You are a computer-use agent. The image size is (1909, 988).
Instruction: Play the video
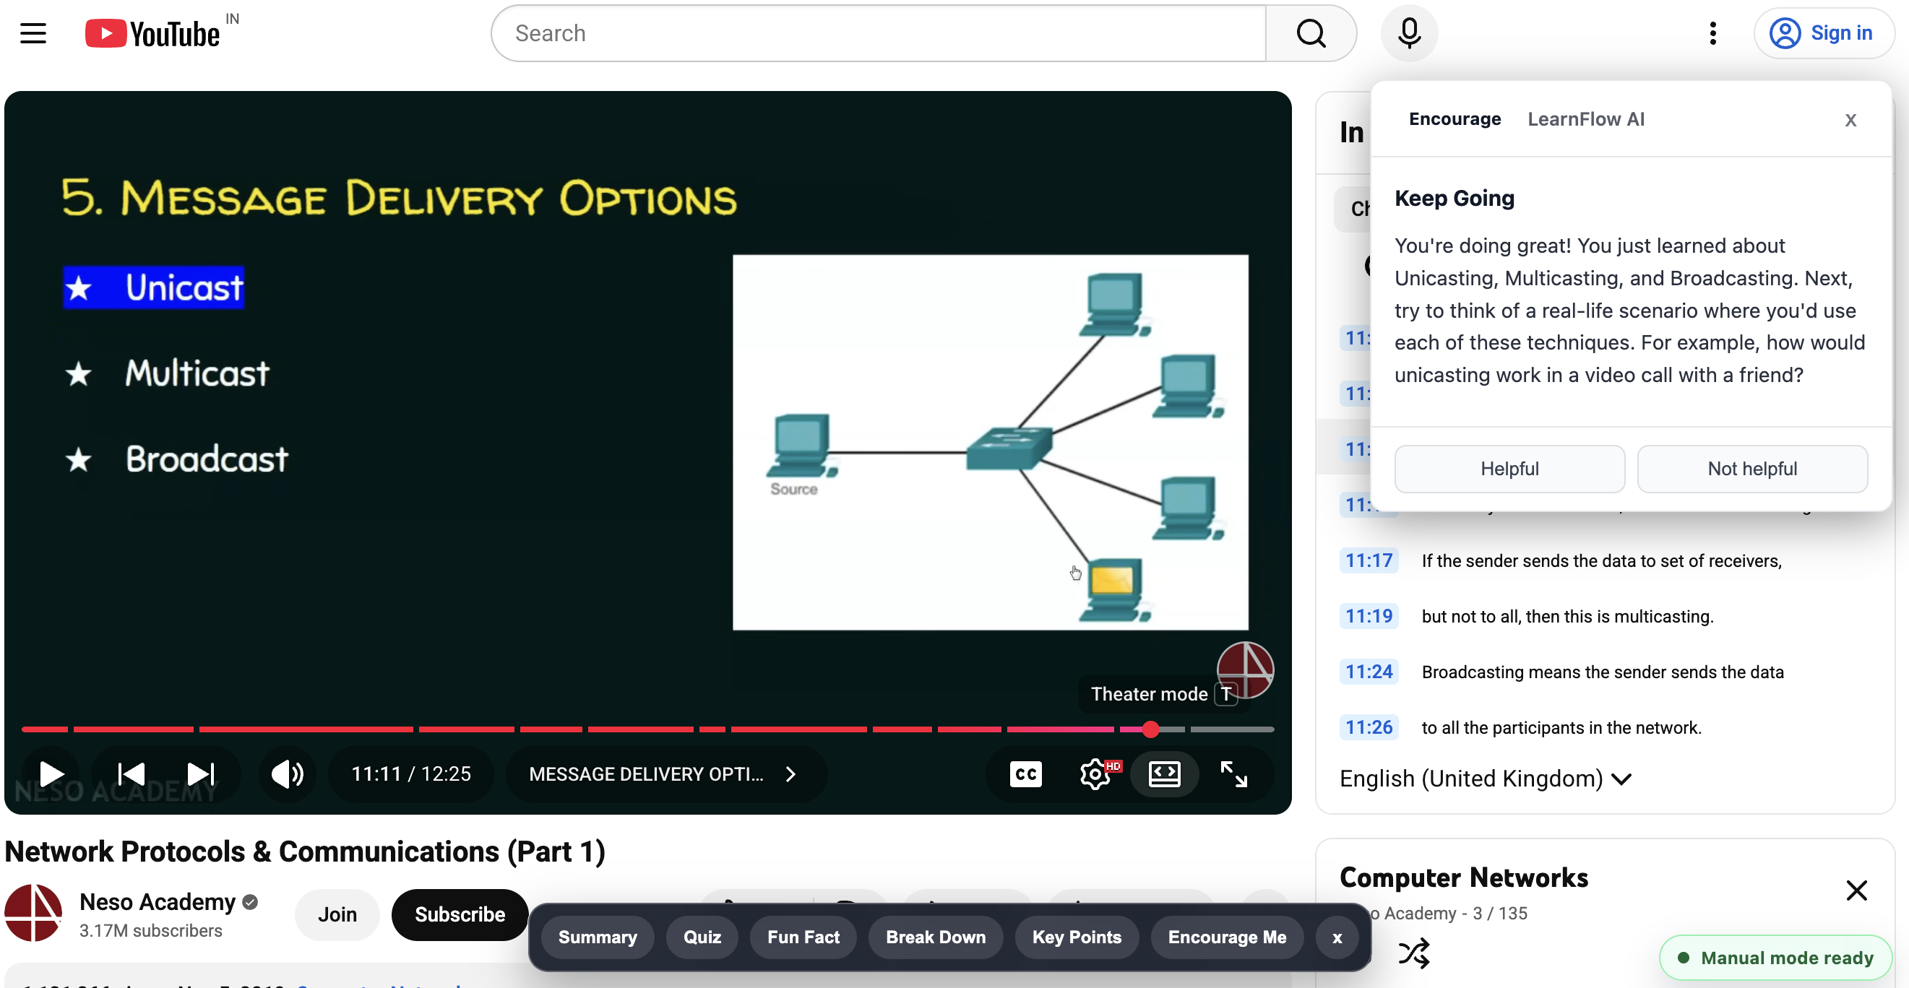pyautogui.click(x=51, y=774)
